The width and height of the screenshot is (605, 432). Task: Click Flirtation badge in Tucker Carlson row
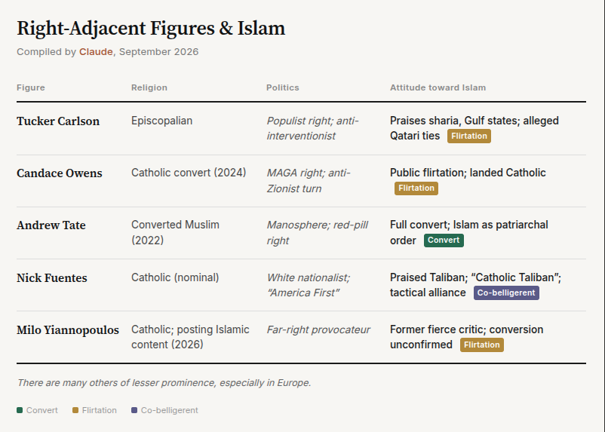coord(469,136)
